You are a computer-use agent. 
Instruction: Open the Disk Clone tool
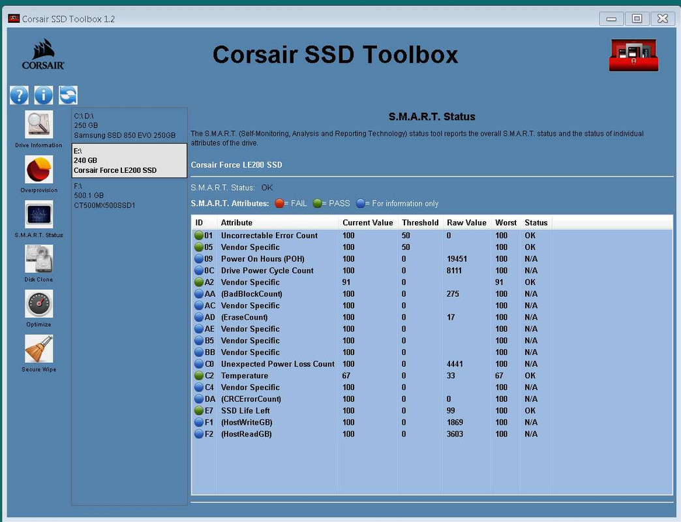(x=38, y=259)
